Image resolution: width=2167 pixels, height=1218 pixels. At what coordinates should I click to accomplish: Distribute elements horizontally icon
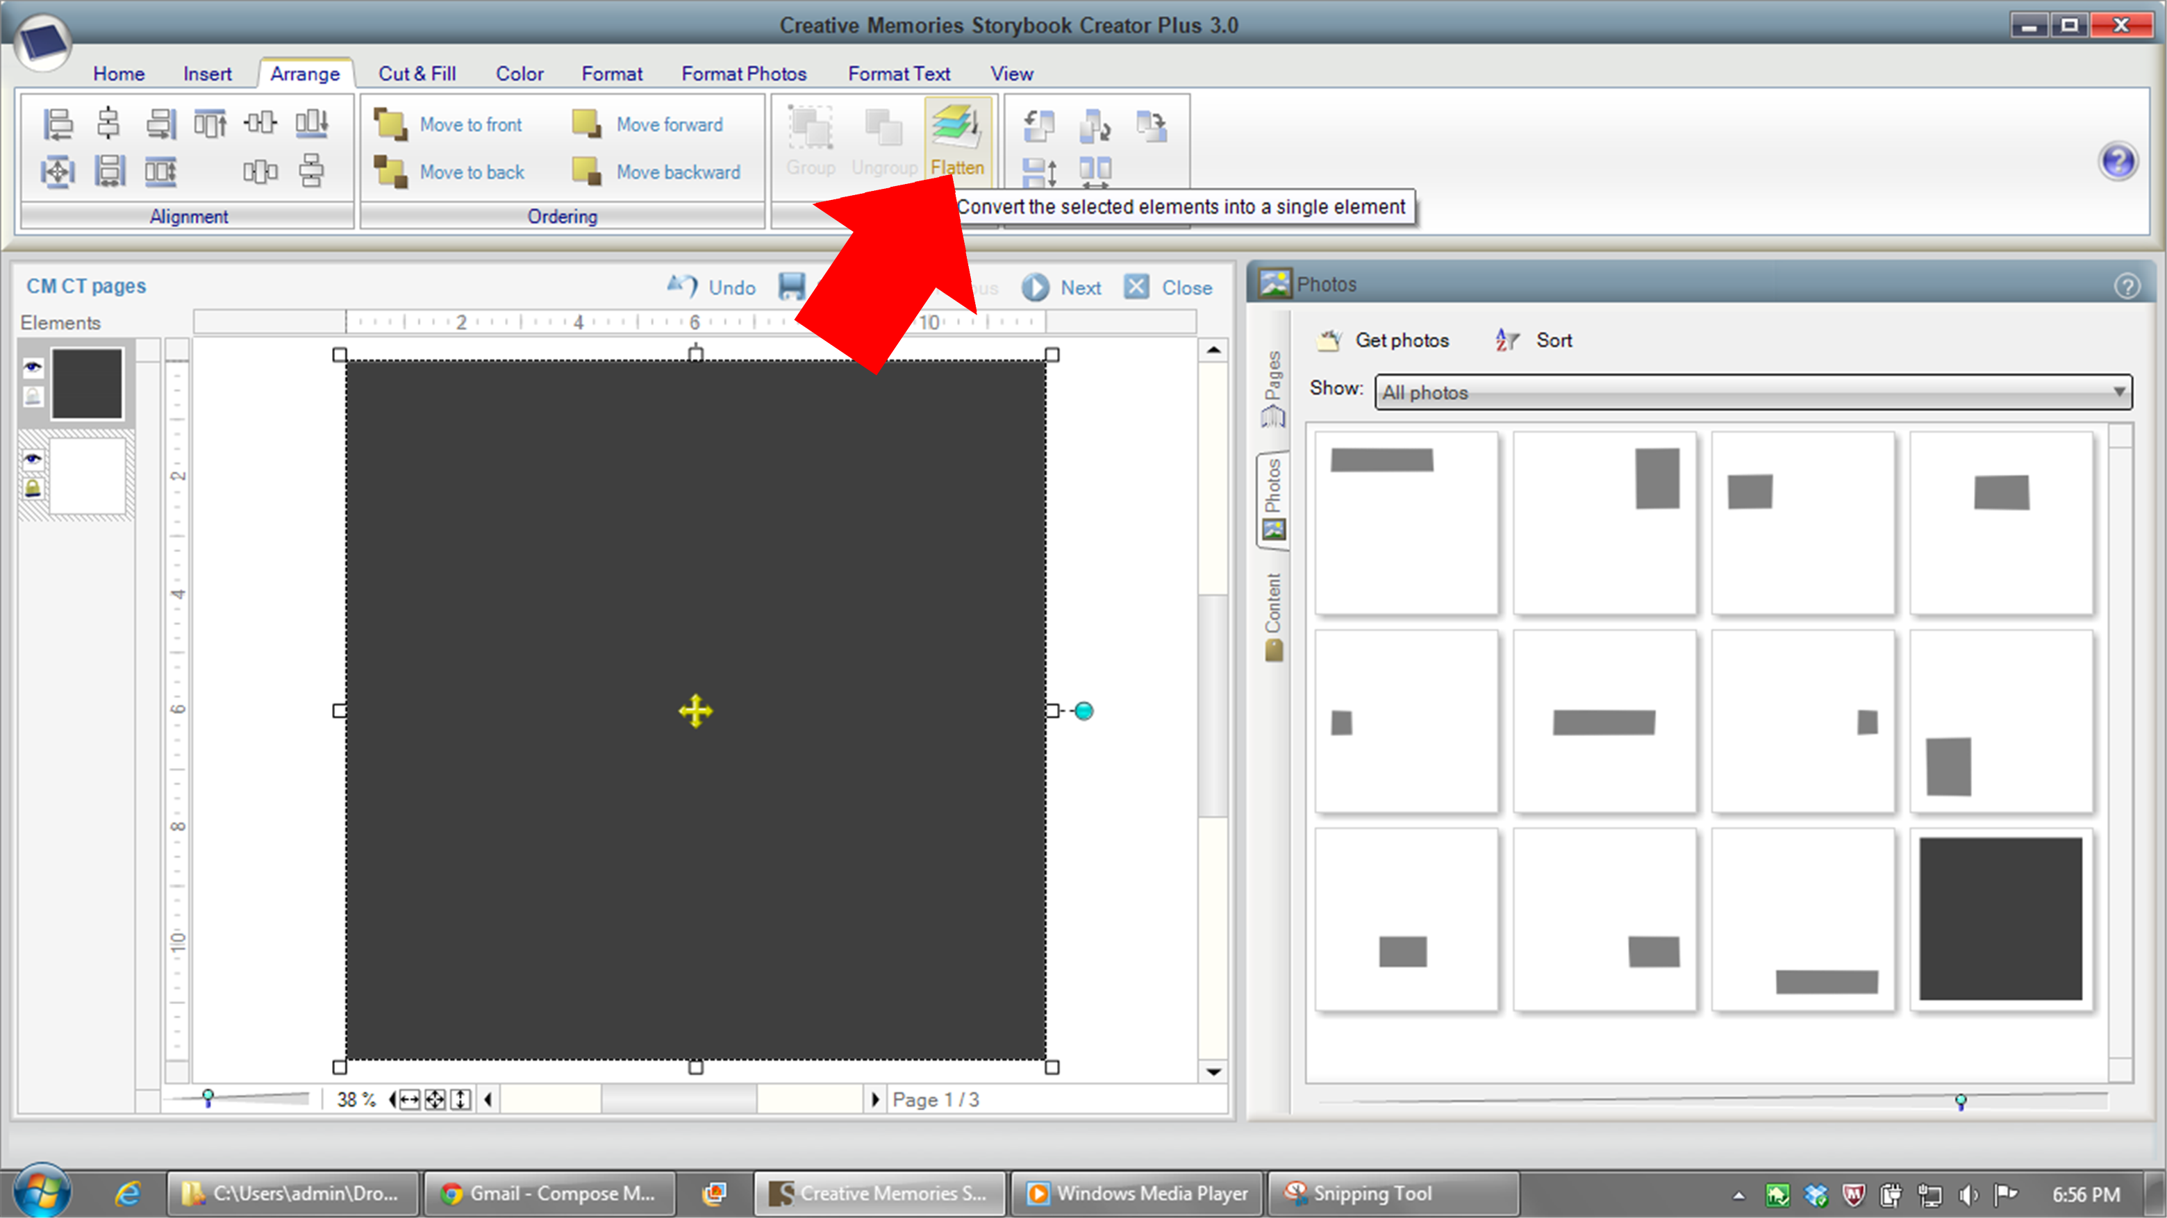coord(260,172)
